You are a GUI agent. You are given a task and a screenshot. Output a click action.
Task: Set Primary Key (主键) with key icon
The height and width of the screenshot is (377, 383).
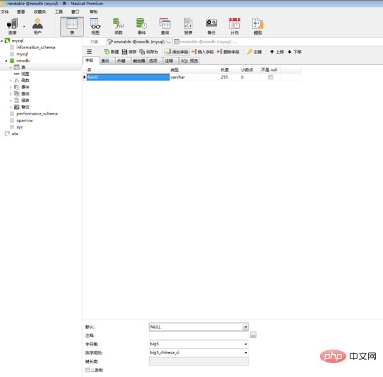coord(254,52)
